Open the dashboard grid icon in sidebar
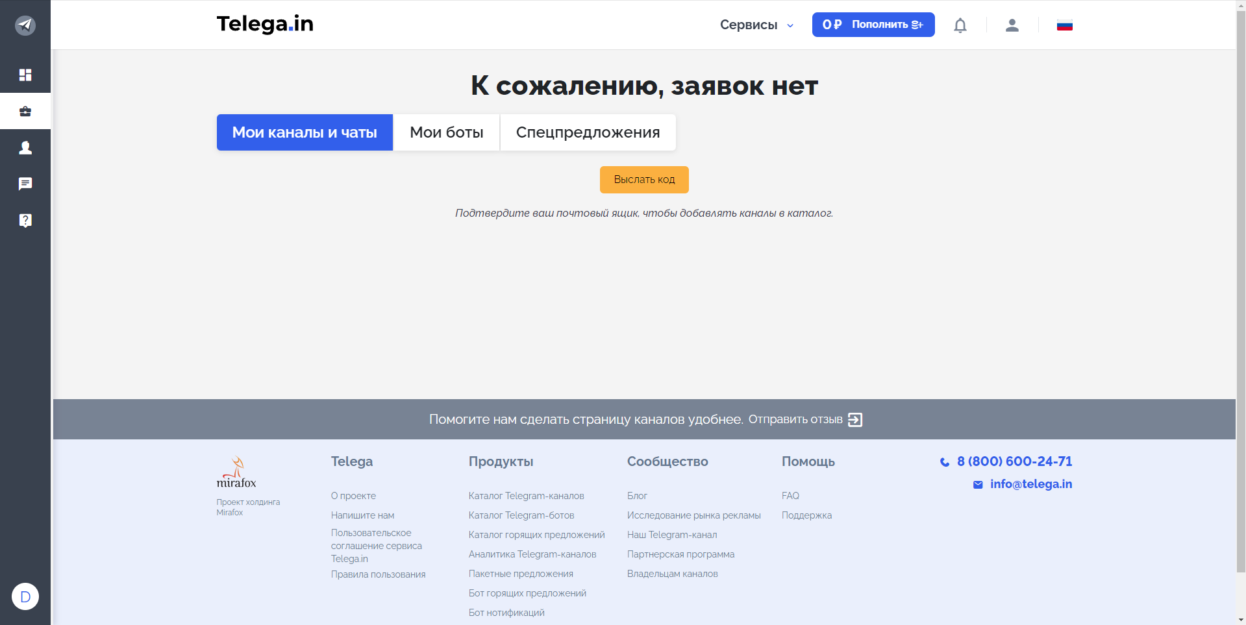Screen dimensions: 1246x625 [25, 75]
